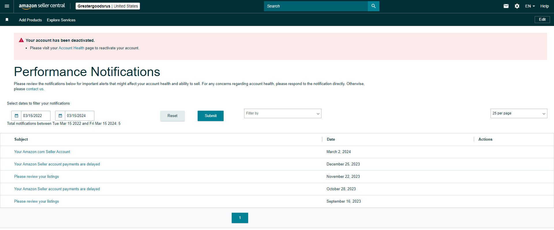Open the end date calendar icon
Image resolution: width=554 pixels, height=230 pixels.
coord(60,116)
